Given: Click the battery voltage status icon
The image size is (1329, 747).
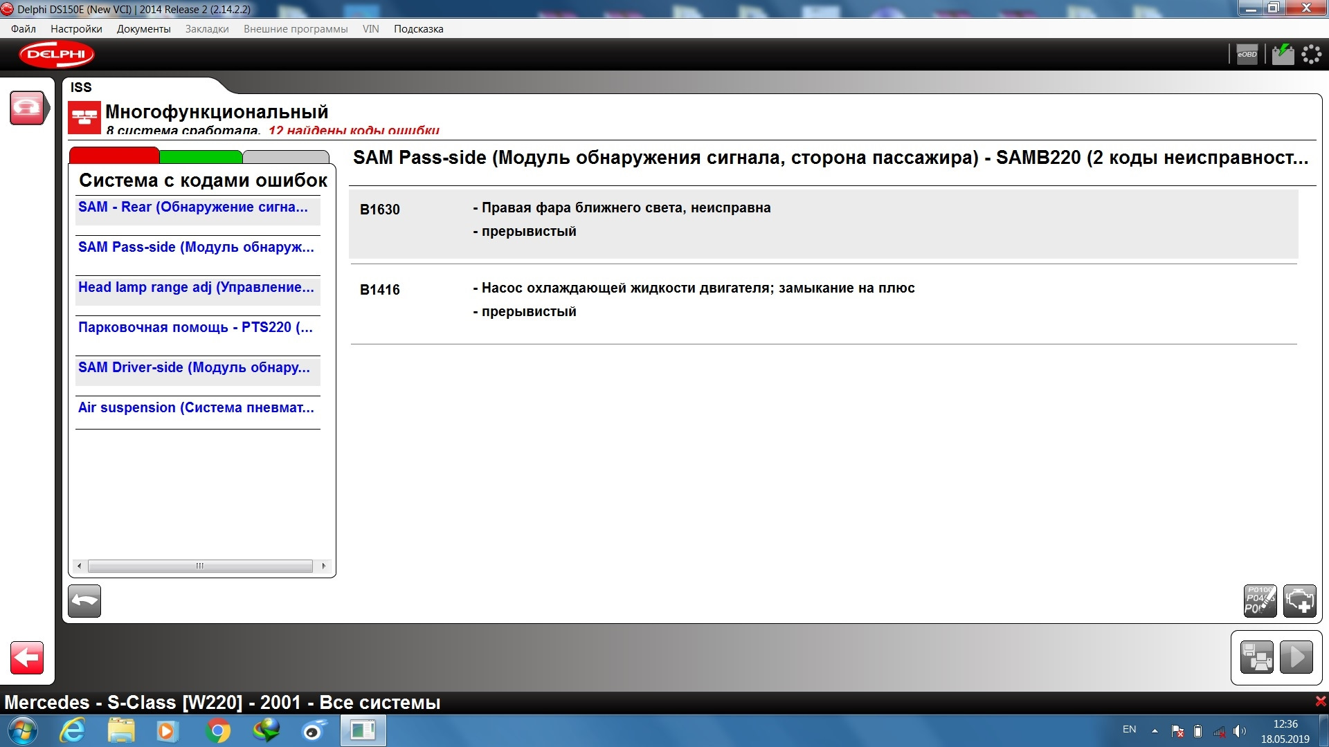Looking at the screenshot, I should click(1283, 55).
